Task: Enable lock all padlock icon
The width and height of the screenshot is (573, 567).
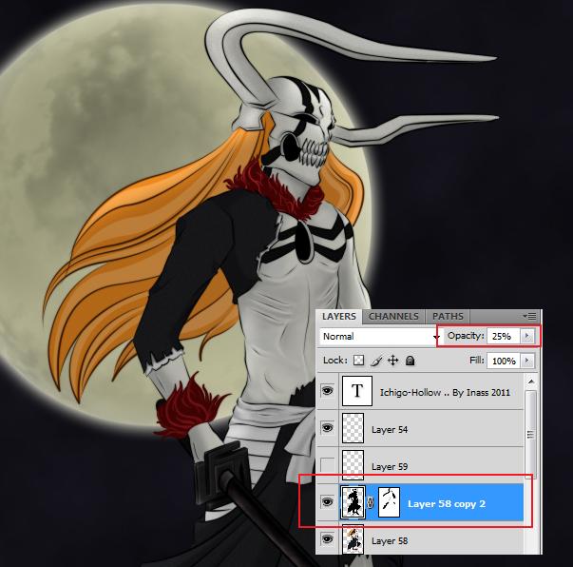Action: 410,362
